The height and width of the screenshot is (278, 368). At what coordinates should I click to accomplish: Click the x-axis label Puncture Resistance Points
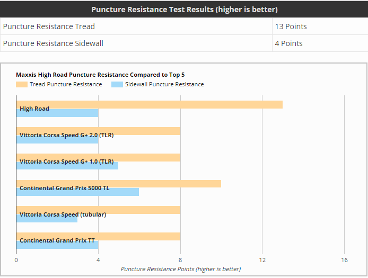point(181,269)
